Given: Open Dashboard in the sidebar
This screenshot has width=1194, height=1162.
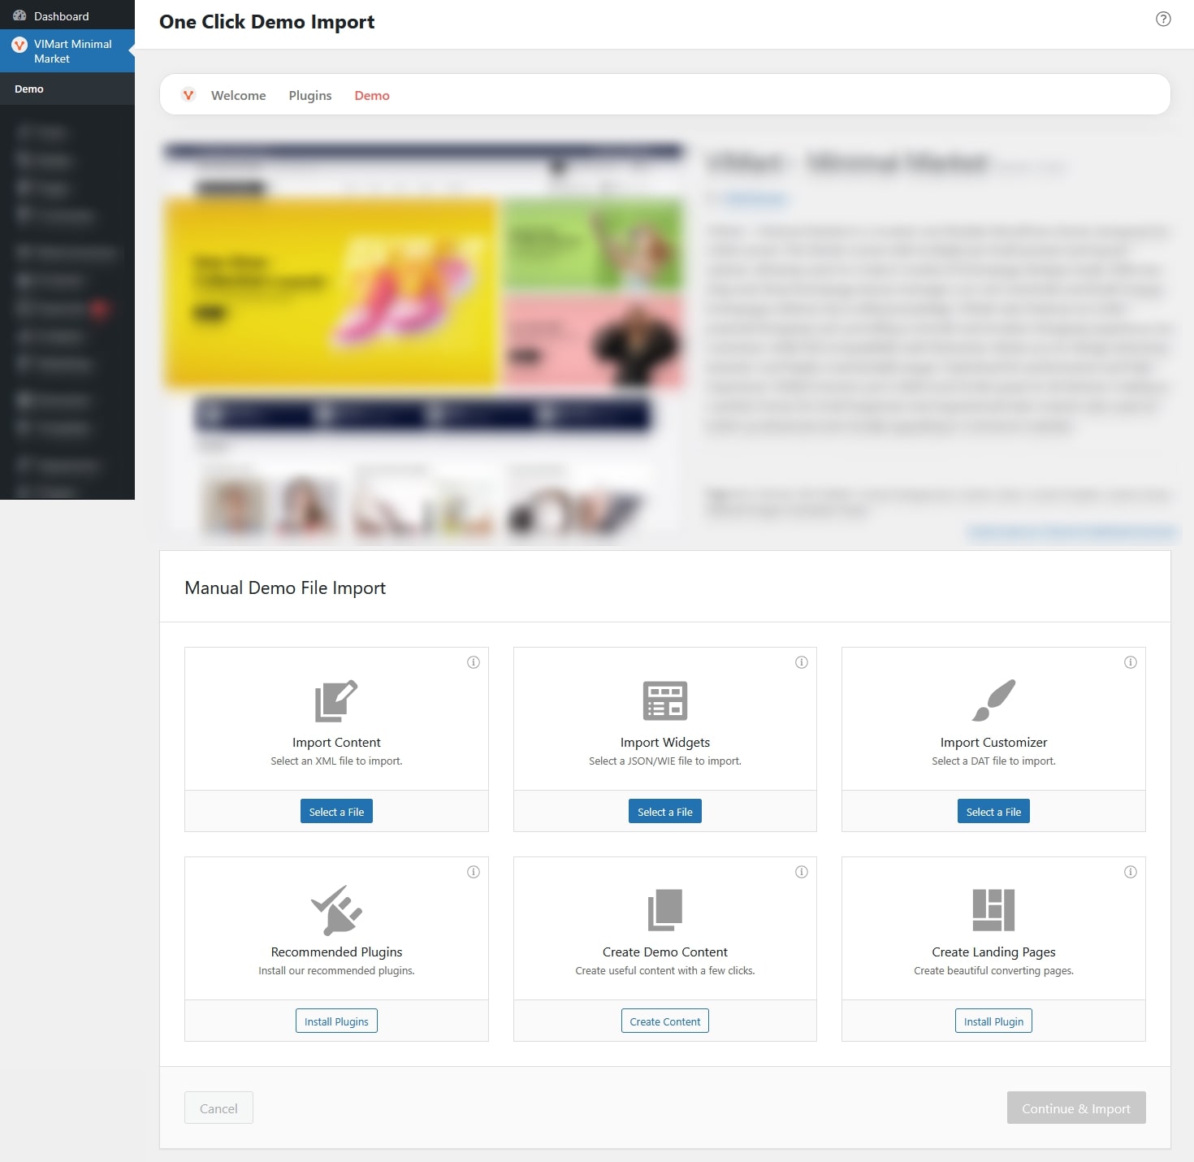Looking at the screenshot, I should (61, 16).
